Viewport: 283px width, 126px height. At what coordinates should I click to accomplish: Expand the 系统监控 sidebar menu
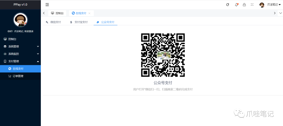20,54
